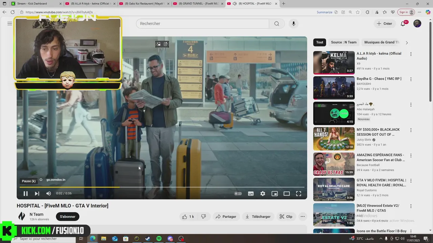Viewport: 433px width, 243px height.
Task: Toggle the autoplay switch in player
Action: coord(238,193)
